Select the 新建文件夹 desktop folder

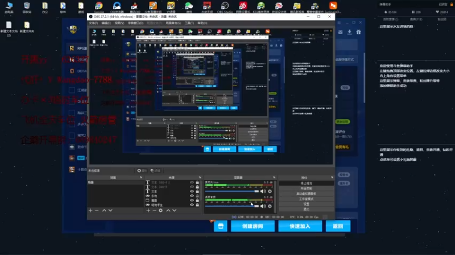coord(27,27)
